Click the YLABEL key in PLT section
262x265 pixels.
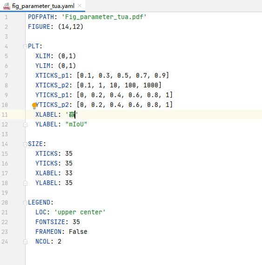point(47,125)
